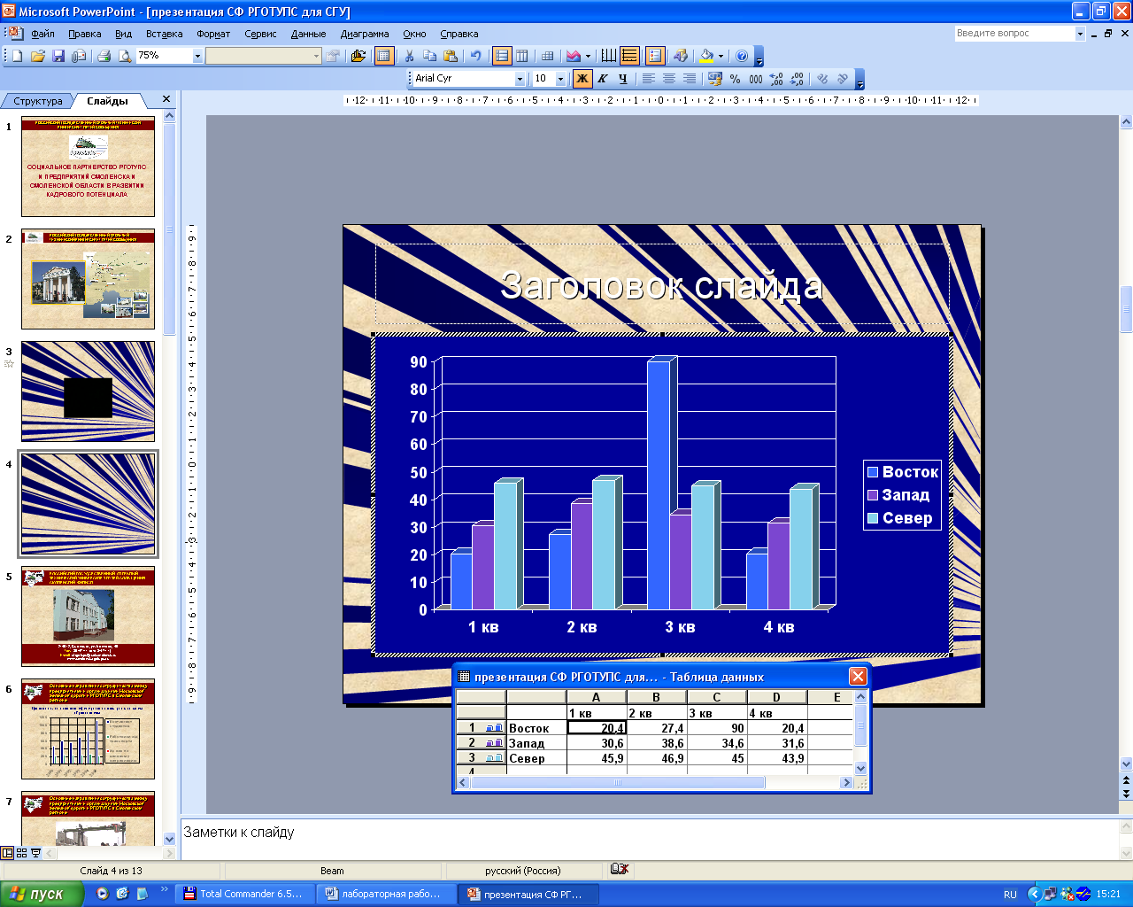Screen dimensions: 1133x907
Task: Align text right in formatting toolbar
Action: pyautogui.click(x=690, y=79)
